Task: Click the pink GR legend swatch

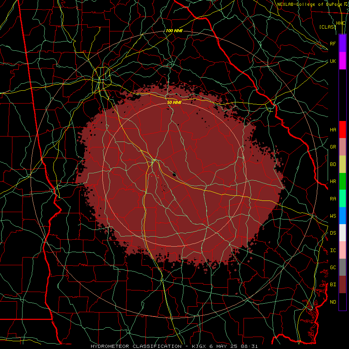Action: click(x=342, y=147)
